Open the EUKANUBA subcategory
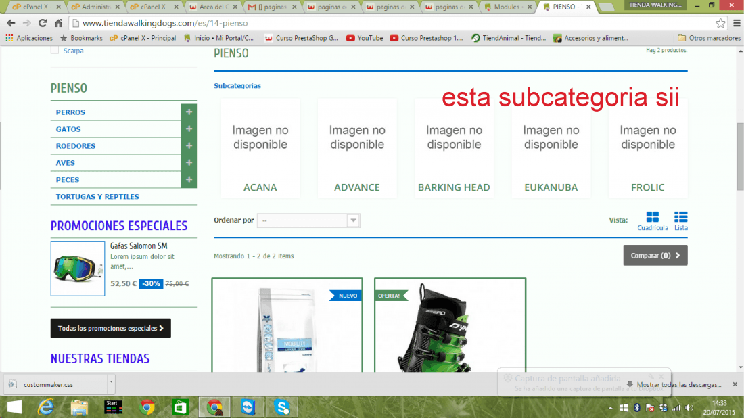 [x=551, y=148]
